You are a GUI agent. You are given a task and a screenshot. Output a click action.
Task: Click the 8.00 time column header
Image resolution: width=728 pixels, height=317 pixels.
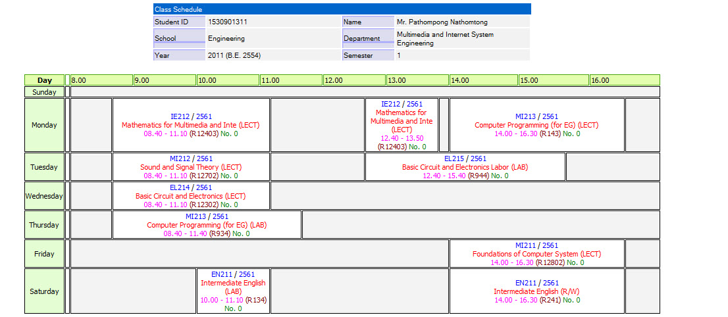[101, 80]
